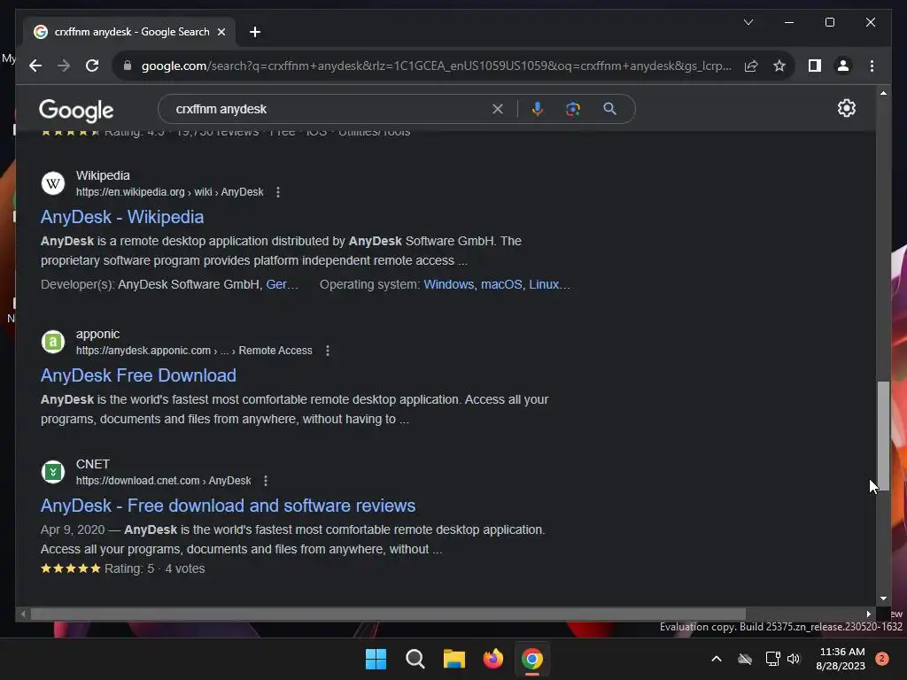
Task: Reload the Google search page
Action: [x=92, y=66]
